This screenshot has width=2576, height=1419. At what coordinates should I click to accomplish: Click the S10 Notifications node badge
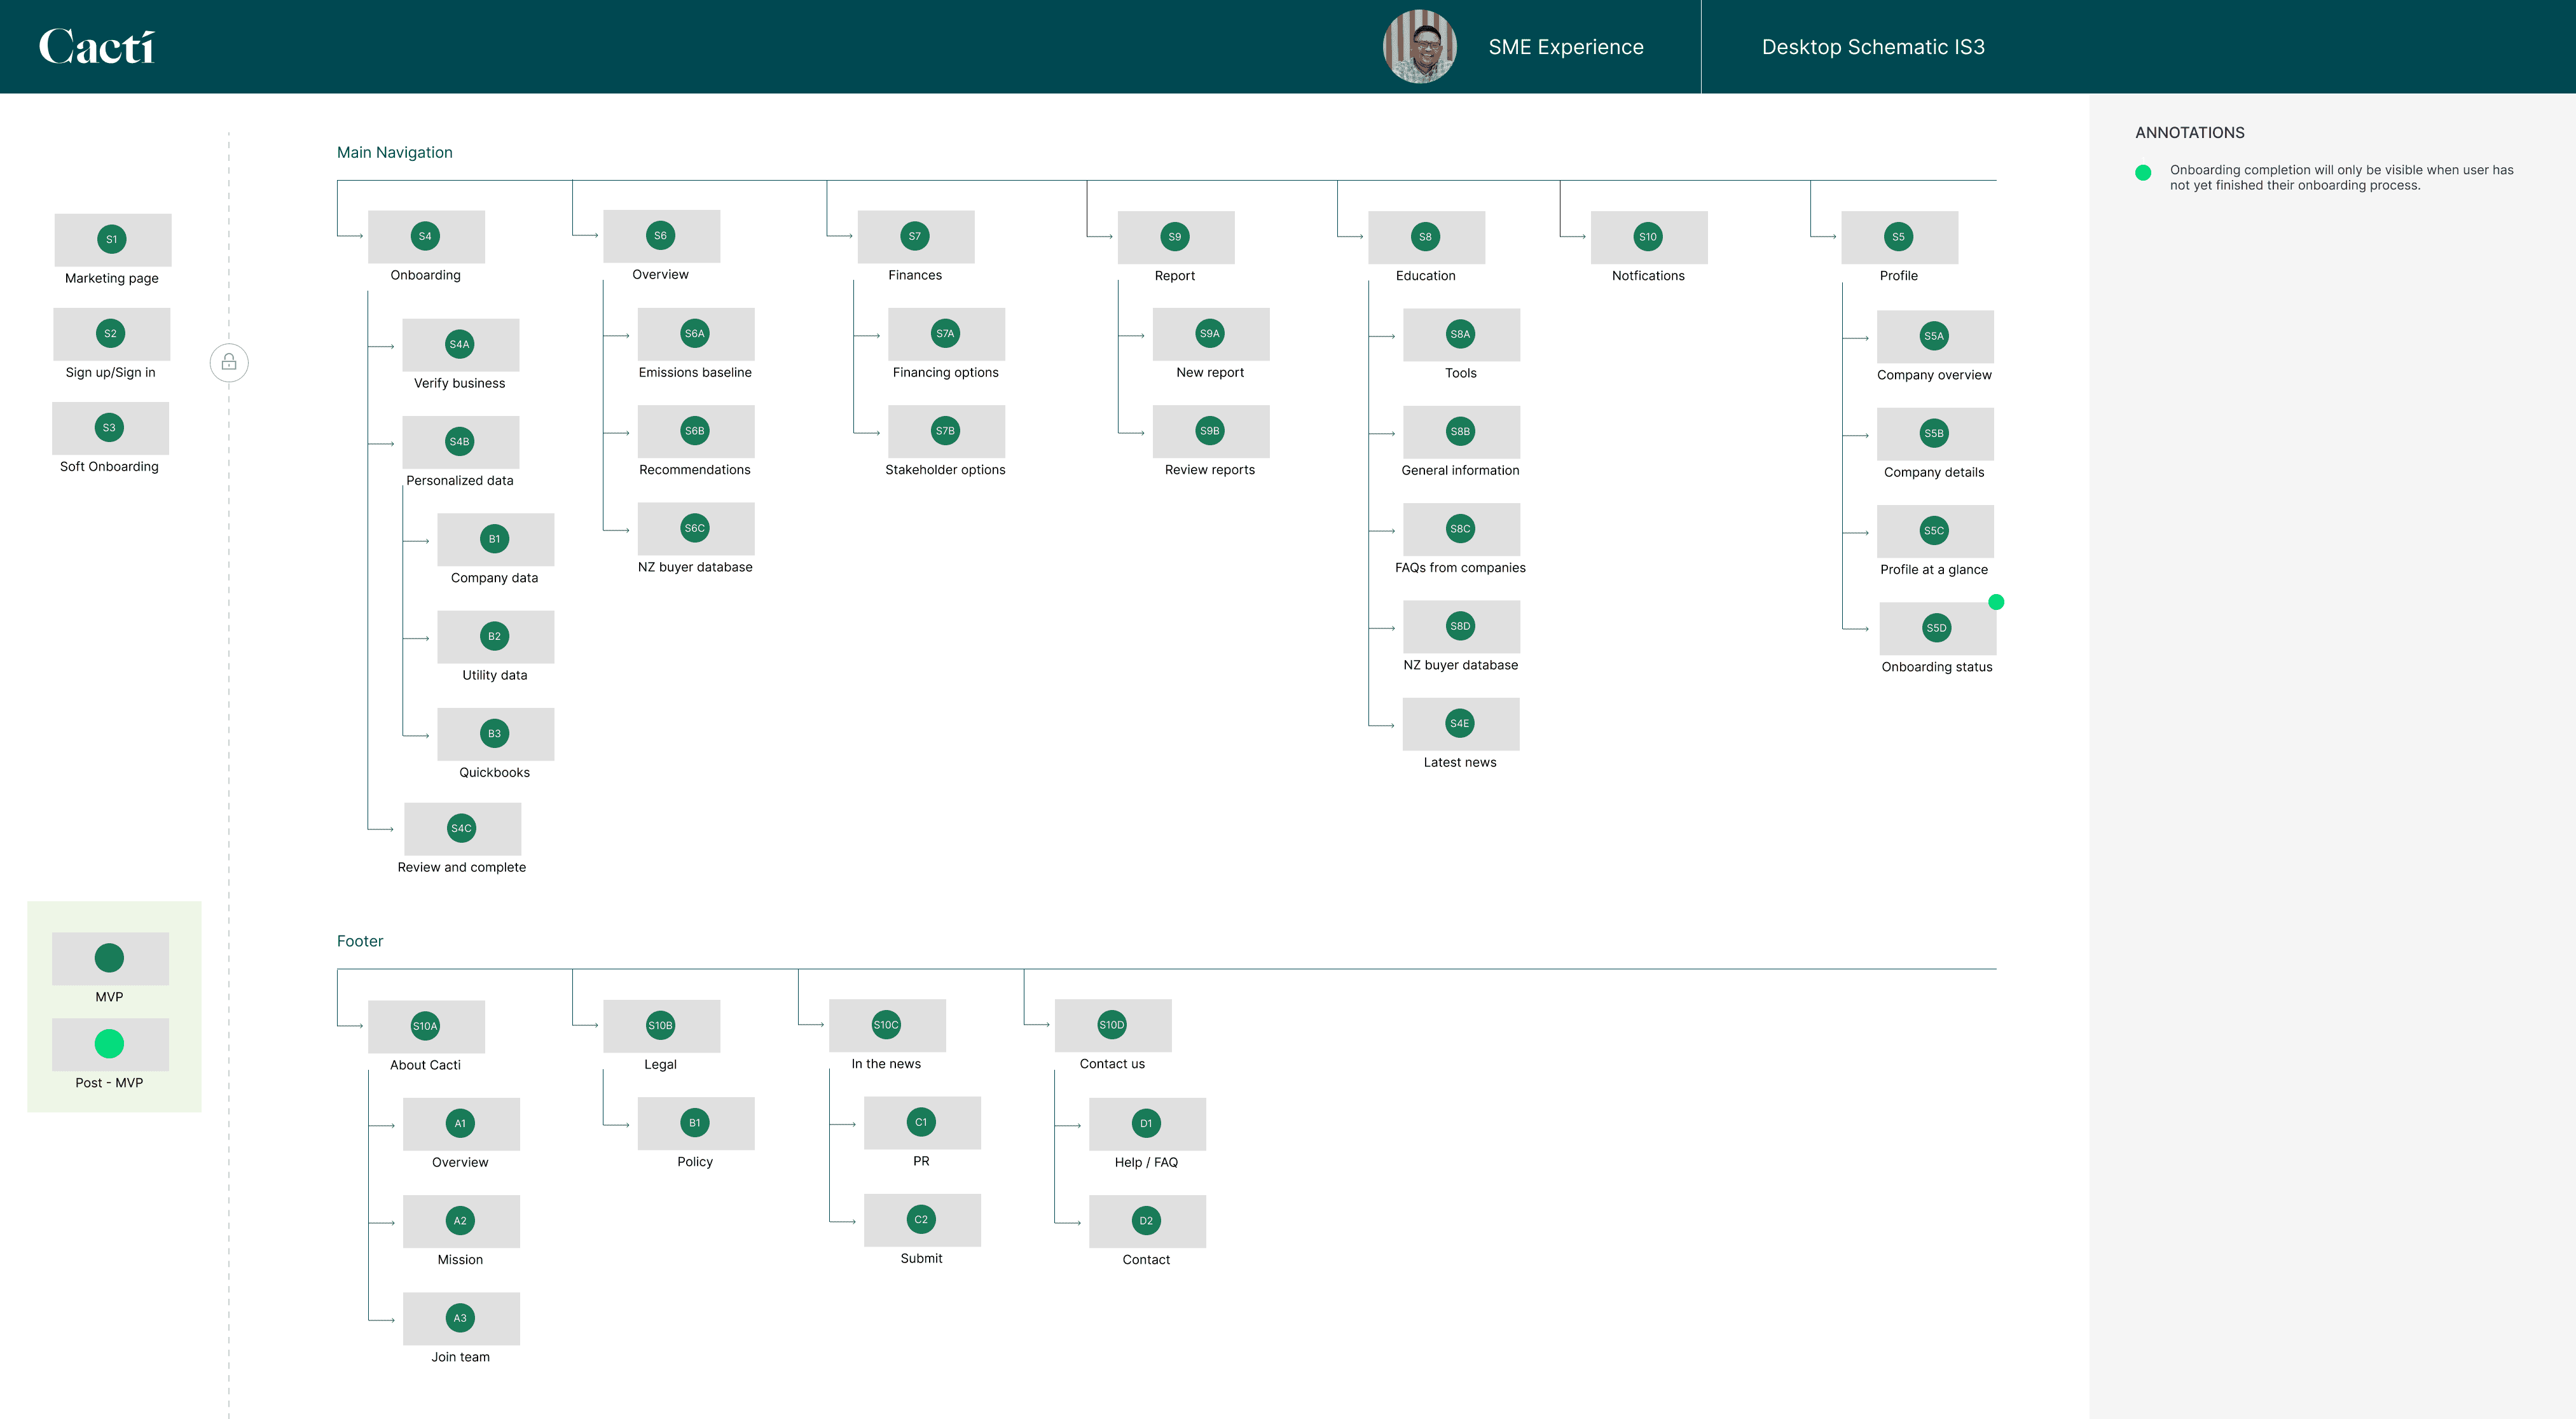pyautogui.click(x=1649, y=237)
